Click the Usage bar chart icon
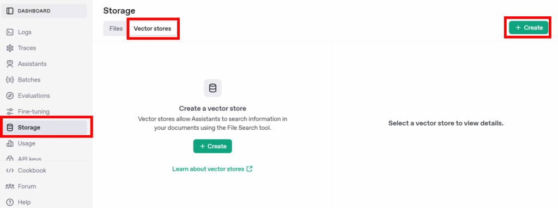 click(x=10, y=143)
